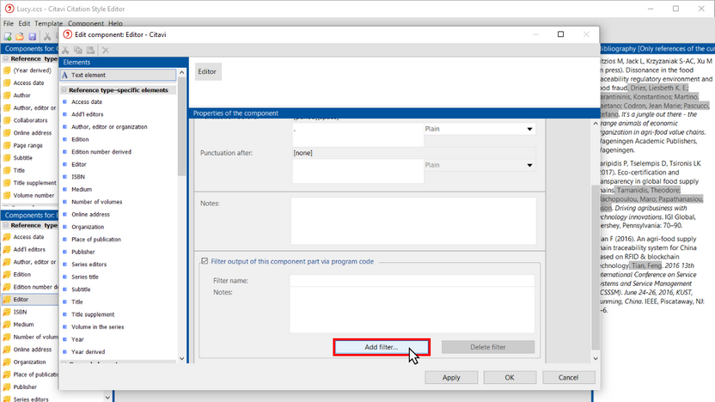Collapse upper Reference type group in components

pyautogui.click(x=6, y=58)
